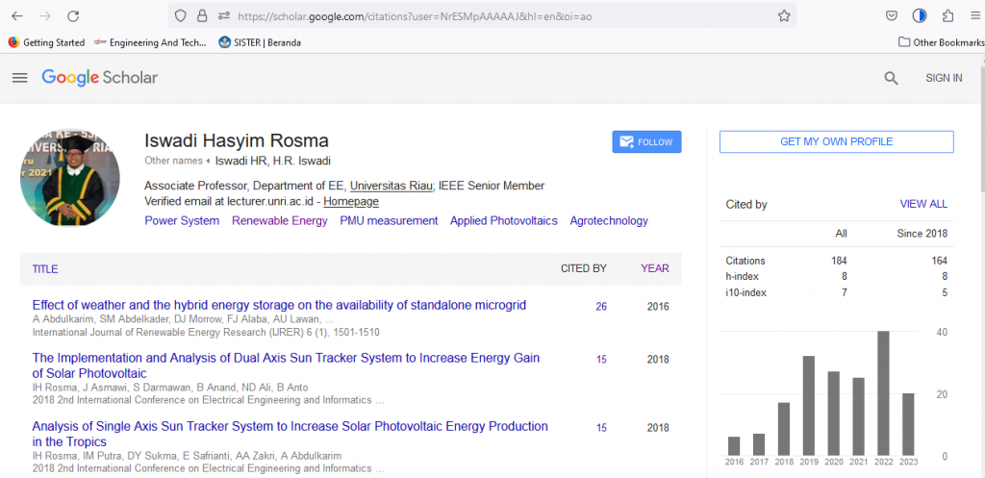Click the Scholar search magnifier icon
The image size is (985, 478).
click(891, 78)
